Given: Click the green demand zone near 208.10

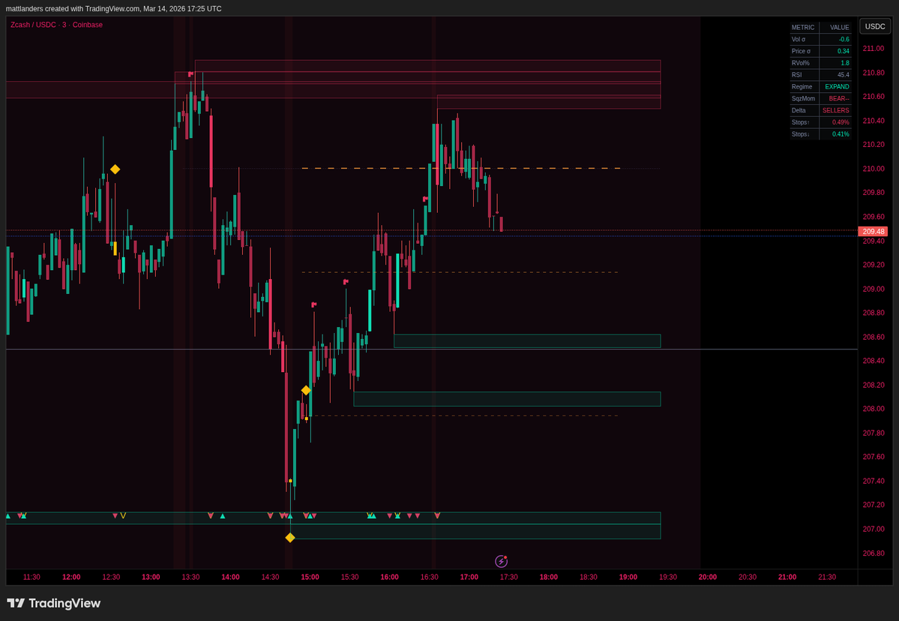Looking at the screenshot, I should point(507,398).
